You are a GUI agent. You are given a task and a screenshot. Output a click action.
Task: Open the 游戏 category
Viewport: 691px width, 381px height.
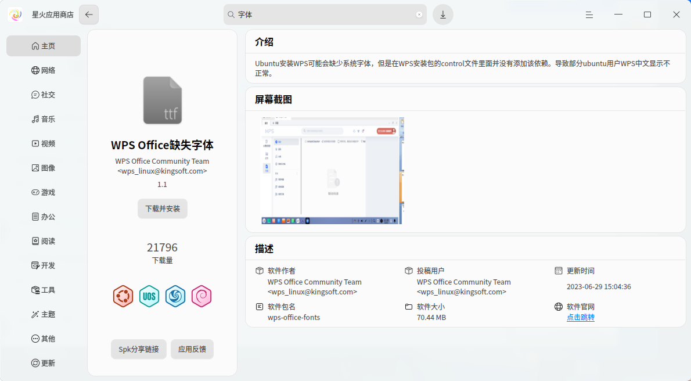(x=44, y=192)
